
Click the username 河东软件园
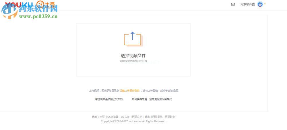(x=248, y=4)
